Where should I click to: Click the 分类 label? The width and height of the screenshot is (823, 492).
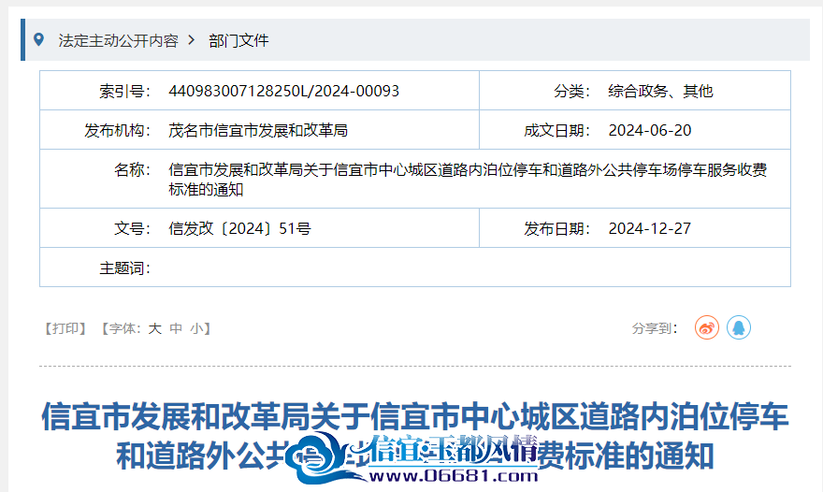(572, 91)
